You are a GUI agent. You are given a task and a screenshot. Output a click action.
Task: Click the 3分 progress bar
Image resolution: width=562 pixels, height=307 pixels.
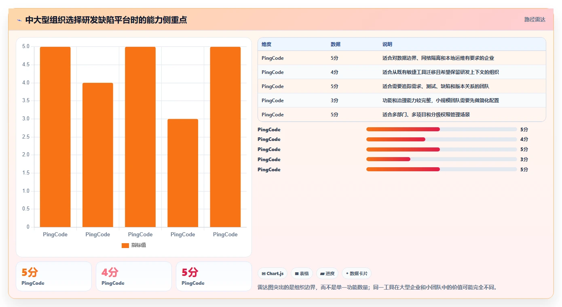442,160
